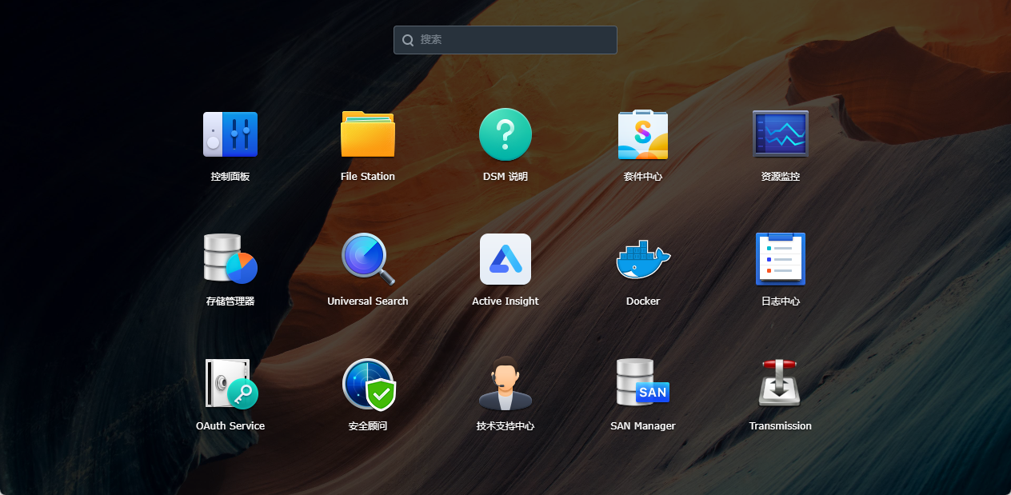Launch the Docker app
Screen dimensions: 1011x495
coord(643,259)
